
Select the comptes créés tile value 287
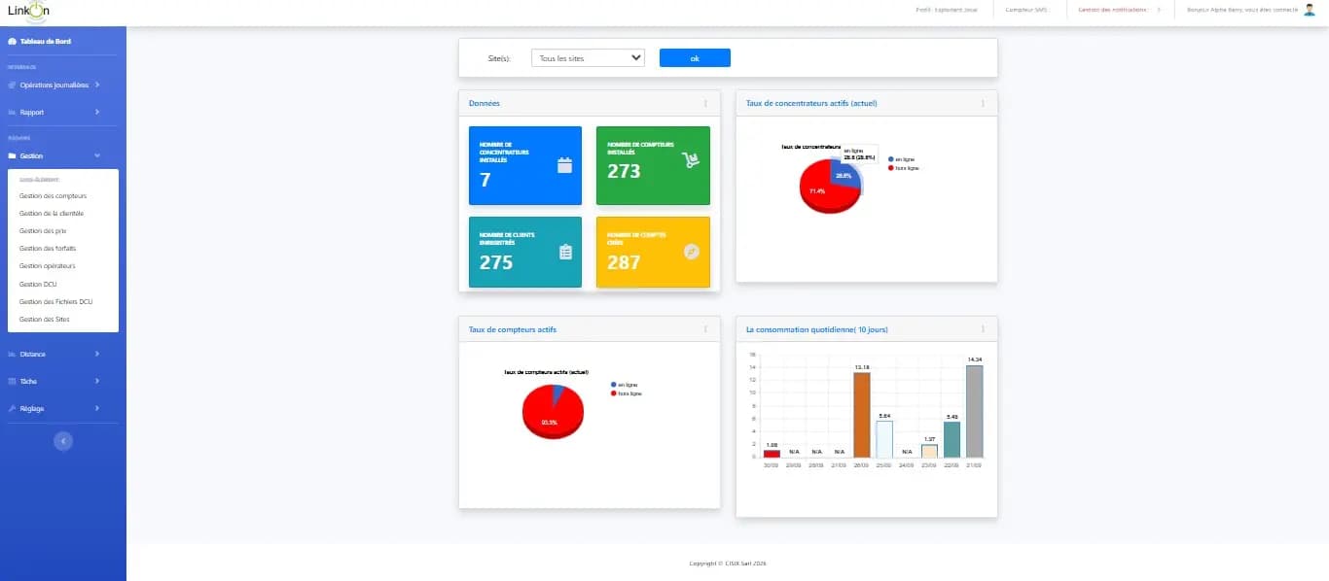coord(625,262)
